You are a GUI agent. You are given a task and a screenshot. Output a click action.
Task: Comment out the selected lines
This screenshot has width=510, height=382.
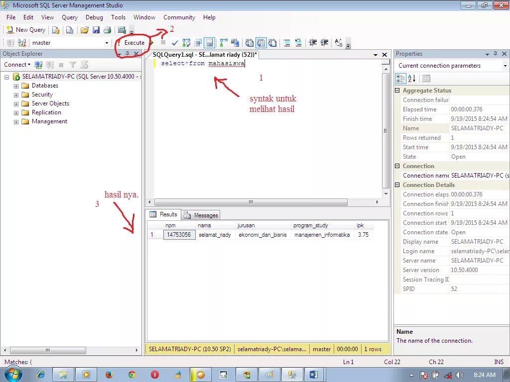click(286, 43)
